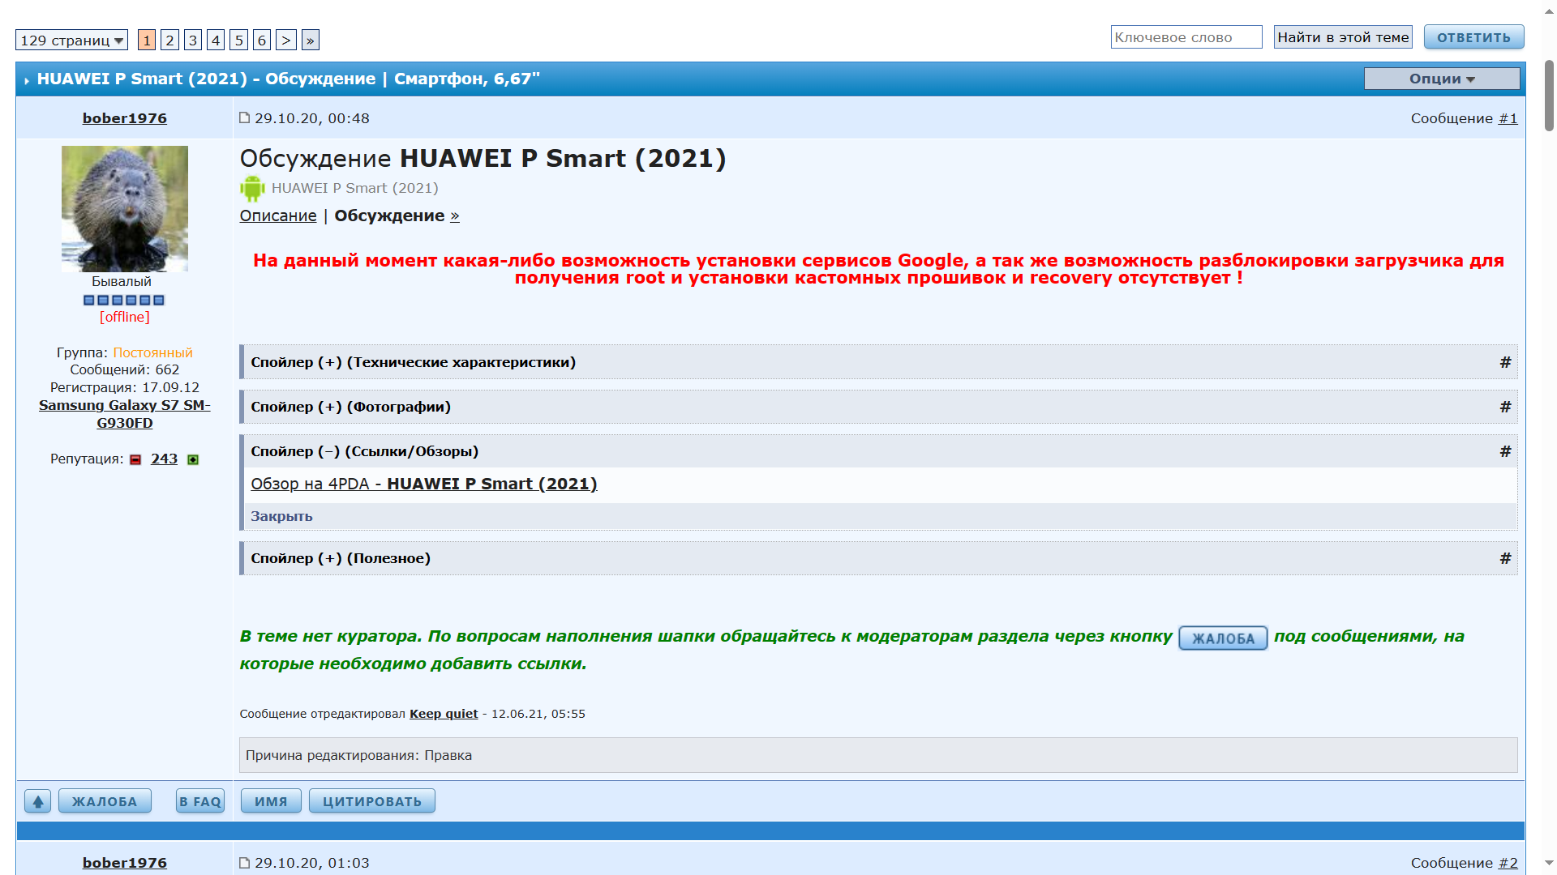Decrease reputation with red minus icon
The width and height of the screenshot is (1557, 875).
pos(135,459)
